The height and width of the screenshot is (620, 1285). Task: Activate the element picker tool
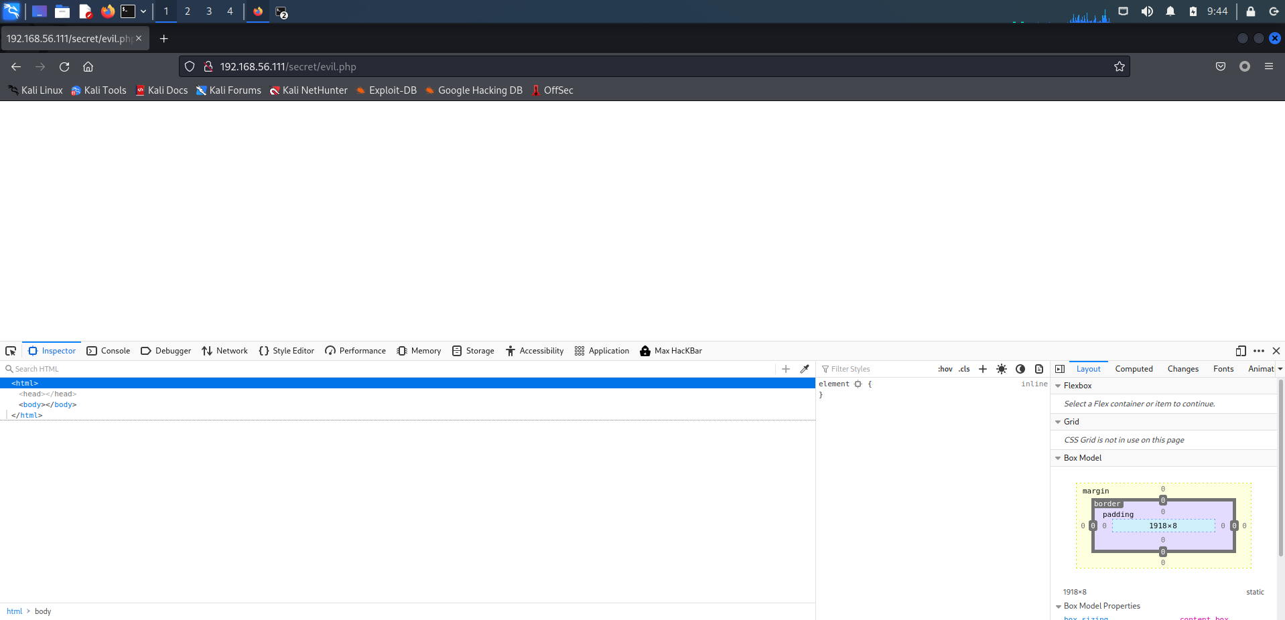click(11, 351)
